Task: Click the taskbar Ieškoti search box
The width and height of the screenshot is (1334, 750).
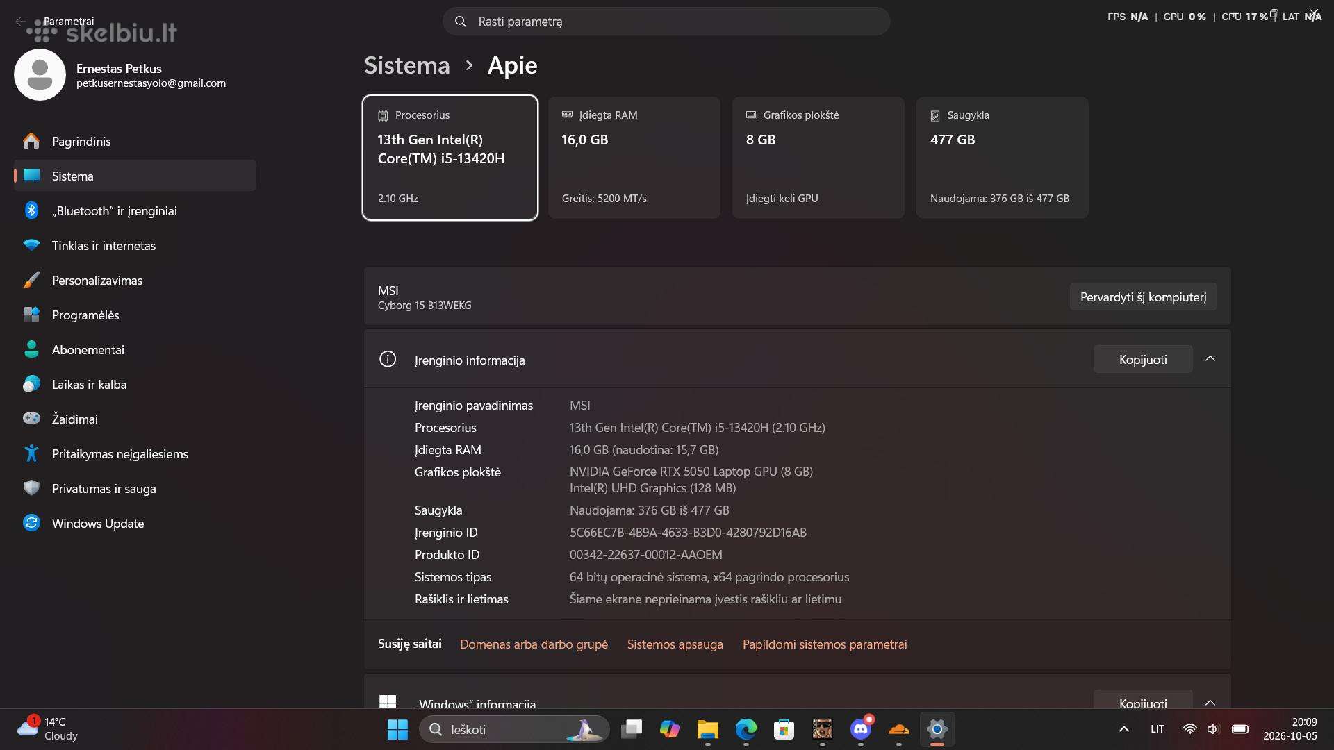Action: 514,729
